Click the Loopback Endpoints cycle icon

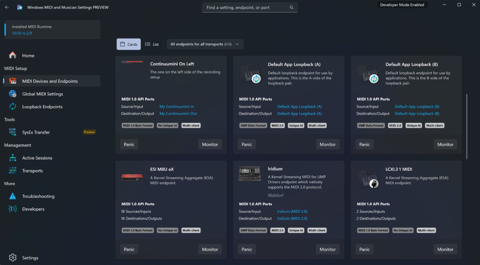(13, 106)
